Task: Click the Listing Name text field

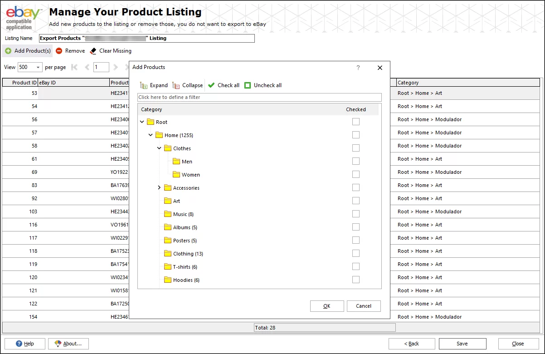Action: click(147, 39)
